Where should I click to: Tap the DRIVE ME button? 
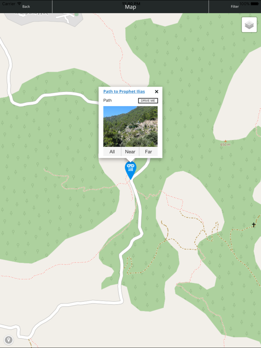[x=148, y=101]
